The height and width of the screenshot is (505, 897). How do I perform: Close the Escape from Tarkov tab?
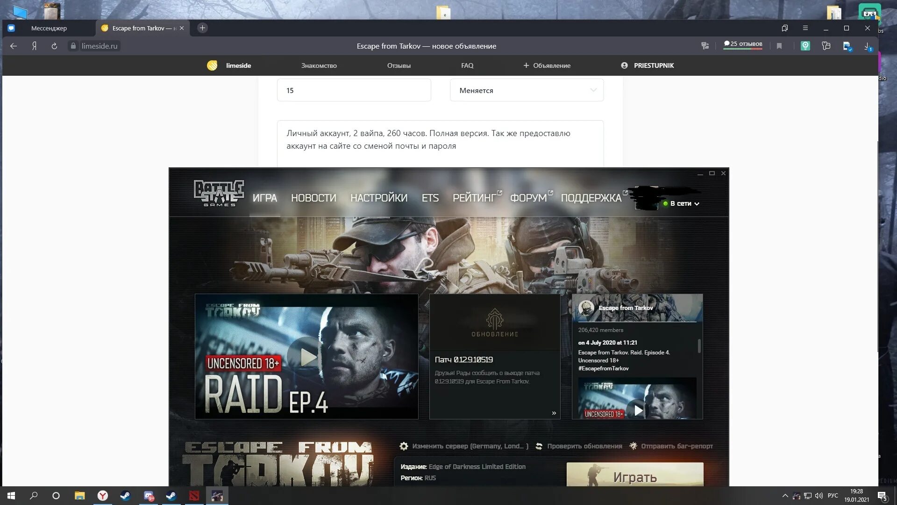182,28
